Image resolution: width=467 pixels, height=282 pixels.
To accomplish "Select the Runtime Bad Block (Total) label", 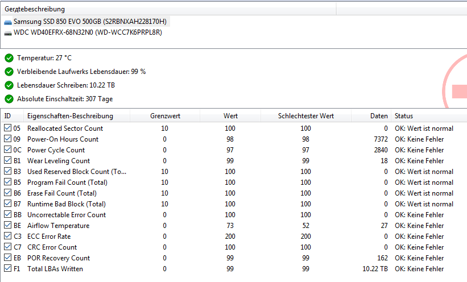I will click(x=67, y=204).
